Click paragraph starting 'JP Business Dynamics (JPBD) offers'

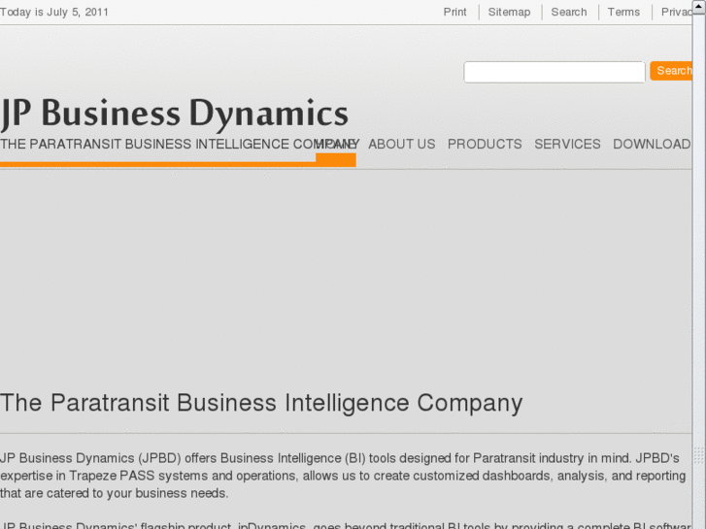343,476
